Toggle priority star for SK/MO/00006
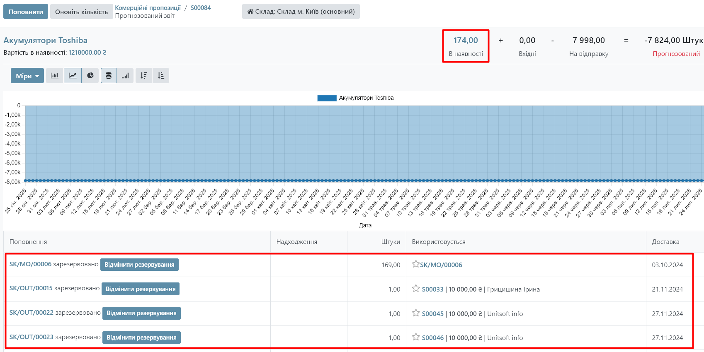Screen dimensions: 704x352 coord(415,264)
